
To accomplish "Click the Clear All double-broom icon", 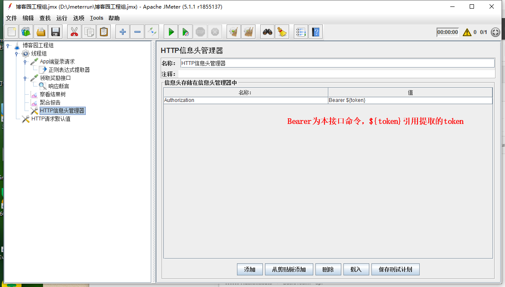I will point(248,32).
